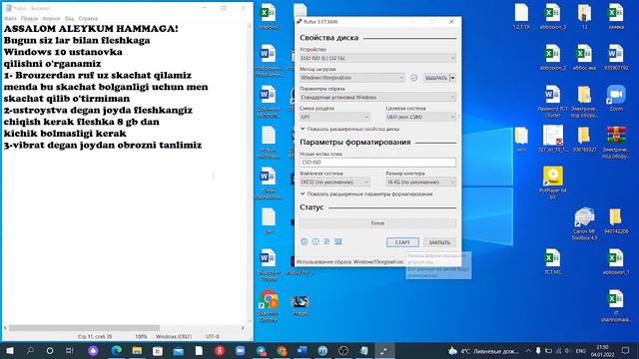
Task: Open Формат menu in Notepad
Action: click(51, 18)
